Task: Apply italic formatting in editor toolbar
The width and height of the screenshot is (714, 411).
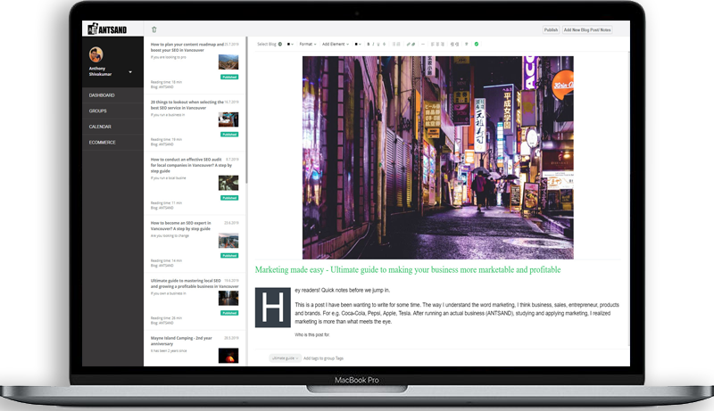Action: click(x=375, y=44)
